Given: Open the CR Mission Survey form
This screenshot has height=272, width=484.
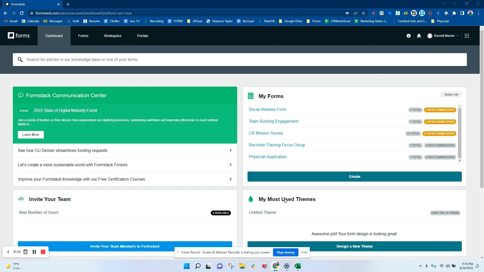Looking at the screenshot, I should click(x=266, y=133).
